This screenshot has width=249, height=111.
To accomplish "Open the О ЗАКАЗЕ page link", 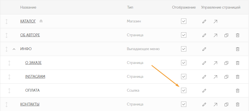I will click(x=33, y=63).
